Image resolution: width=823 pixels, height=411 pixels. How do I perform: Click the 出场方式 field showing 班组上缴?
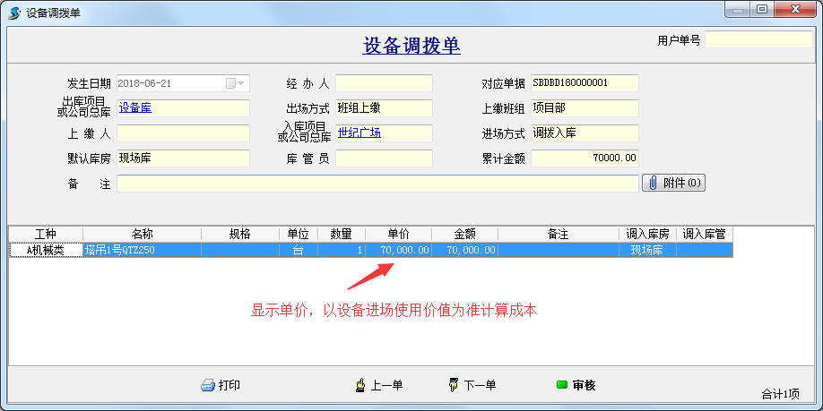pyautogui.click(x=384, y=108)
